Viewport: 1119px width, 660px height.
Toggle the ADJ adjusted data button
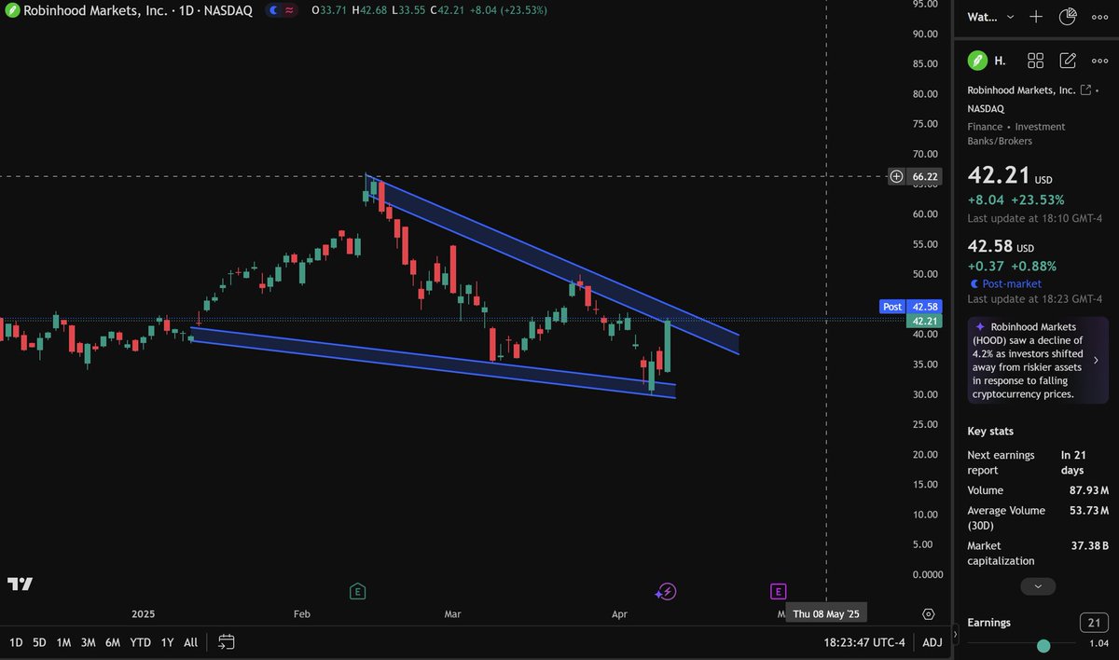pyautogui.click(x=932, y=642)
